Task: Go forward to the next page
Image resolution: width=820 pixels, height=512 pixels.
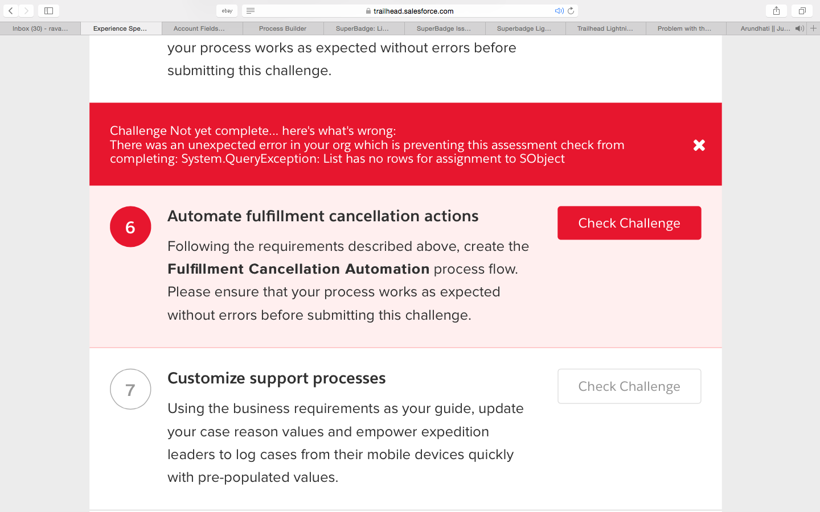Action: point(26,11)
